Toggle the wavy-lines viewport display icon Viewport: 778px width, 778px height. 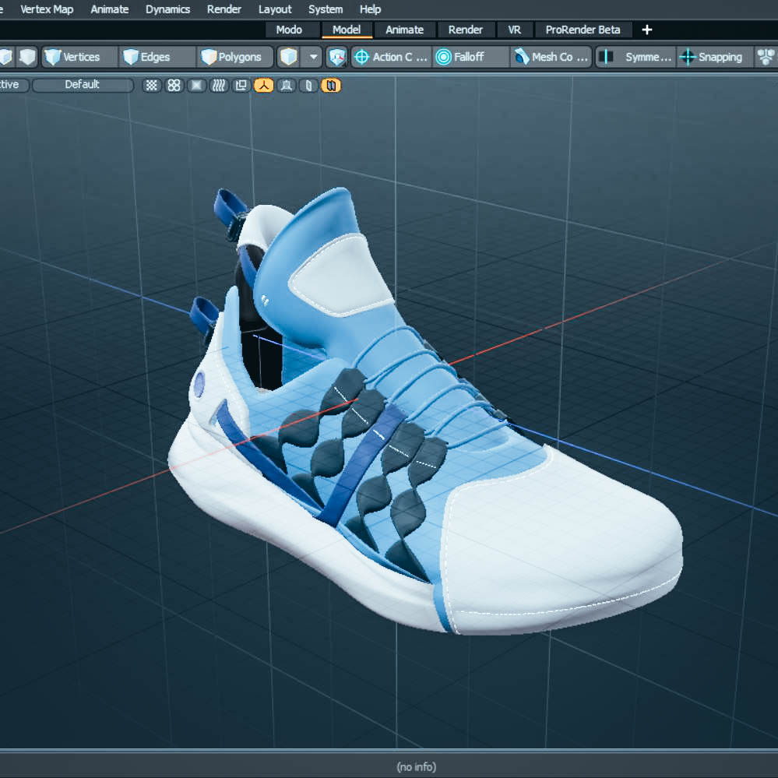(217, 86)
